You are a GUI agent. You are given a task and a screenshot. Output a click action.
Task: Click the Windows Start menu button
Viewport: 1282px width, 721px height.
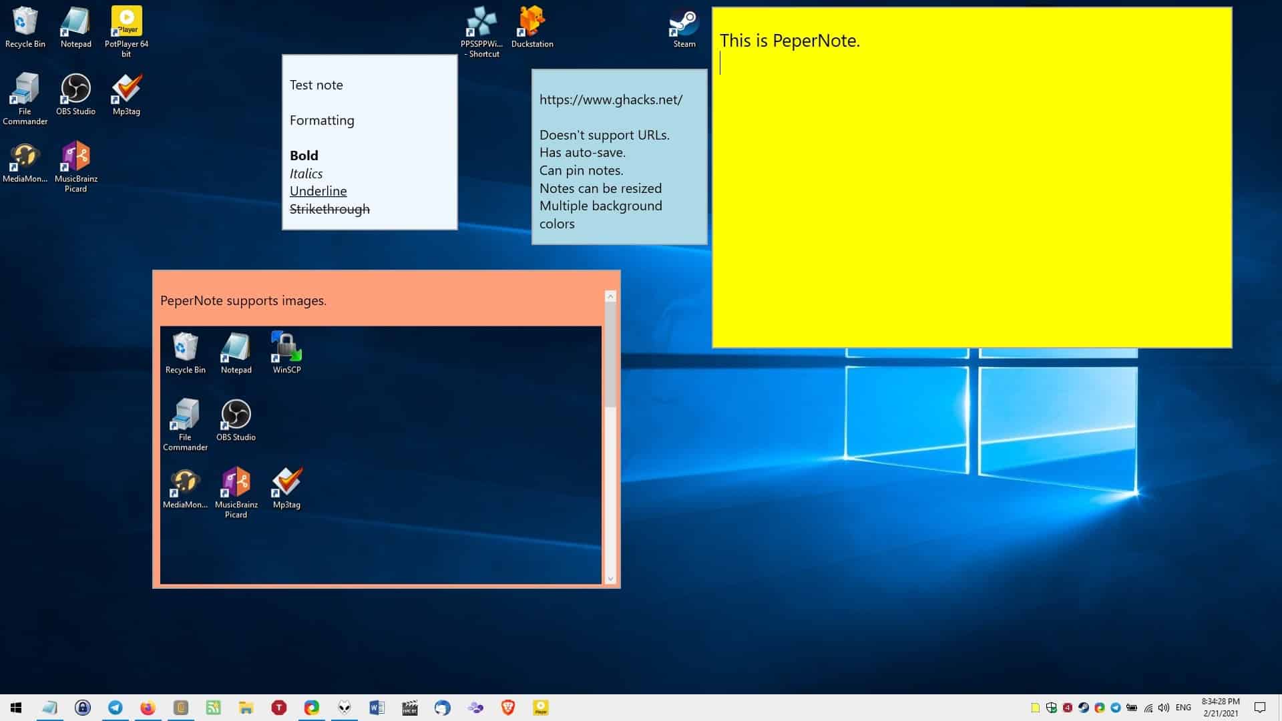coord(15,707)
